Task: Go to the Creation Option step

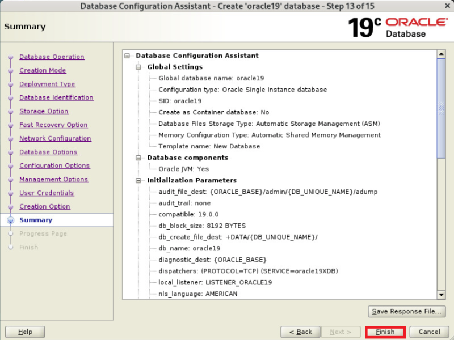Action: pos(45,206)
